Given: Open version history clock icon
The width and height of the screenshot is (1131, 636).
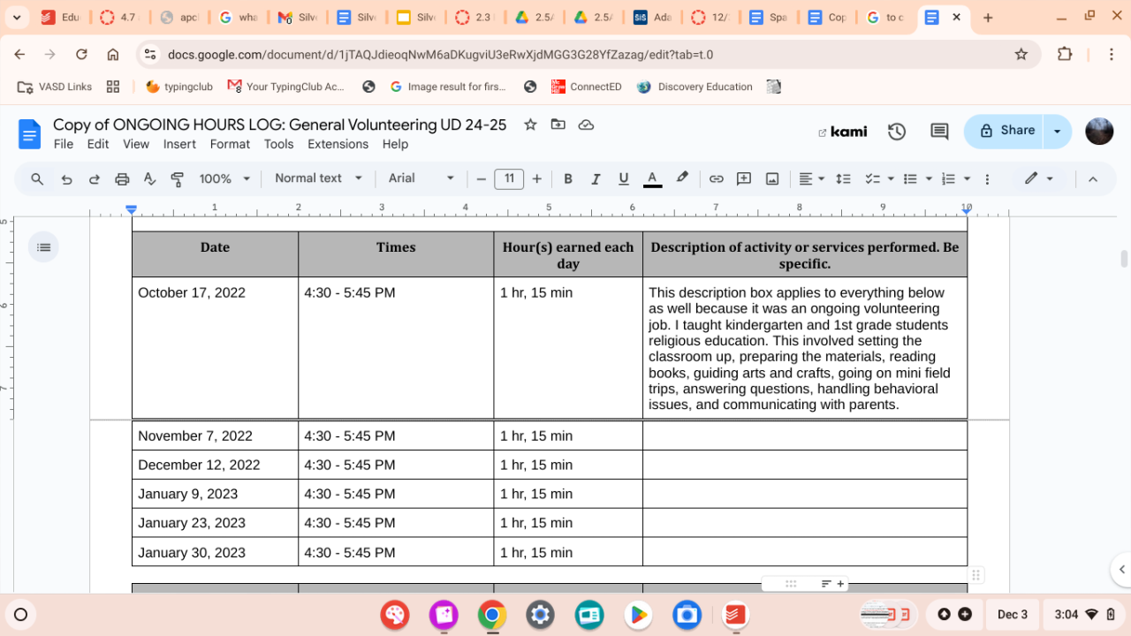Looking at the screenshot, I should click(897, 132).
